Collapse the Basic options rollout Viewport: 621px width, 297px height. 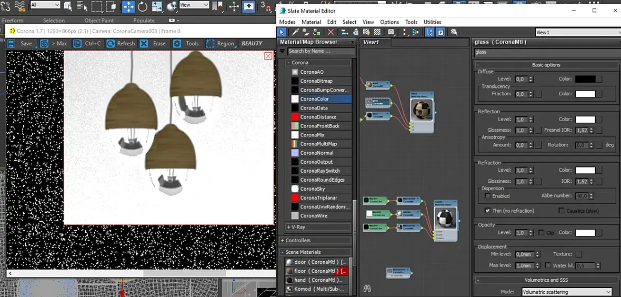(546, 65)
